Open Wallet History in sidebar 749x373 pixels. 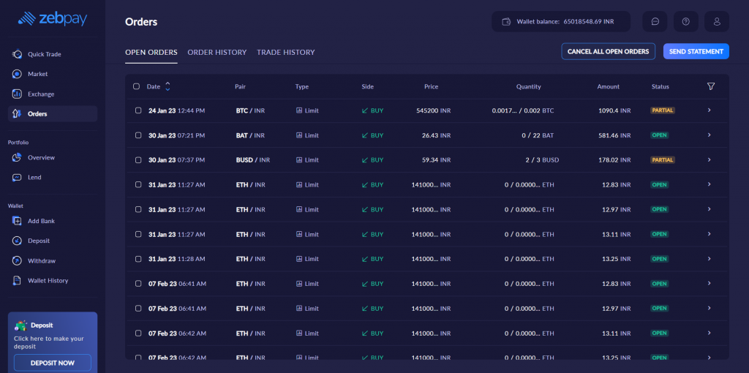point(48,281)
